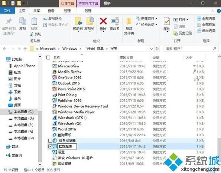Open Music (音乐) in the sidebar
The width and height of the screenshot is (221, 173).
[x=14, y=99]
